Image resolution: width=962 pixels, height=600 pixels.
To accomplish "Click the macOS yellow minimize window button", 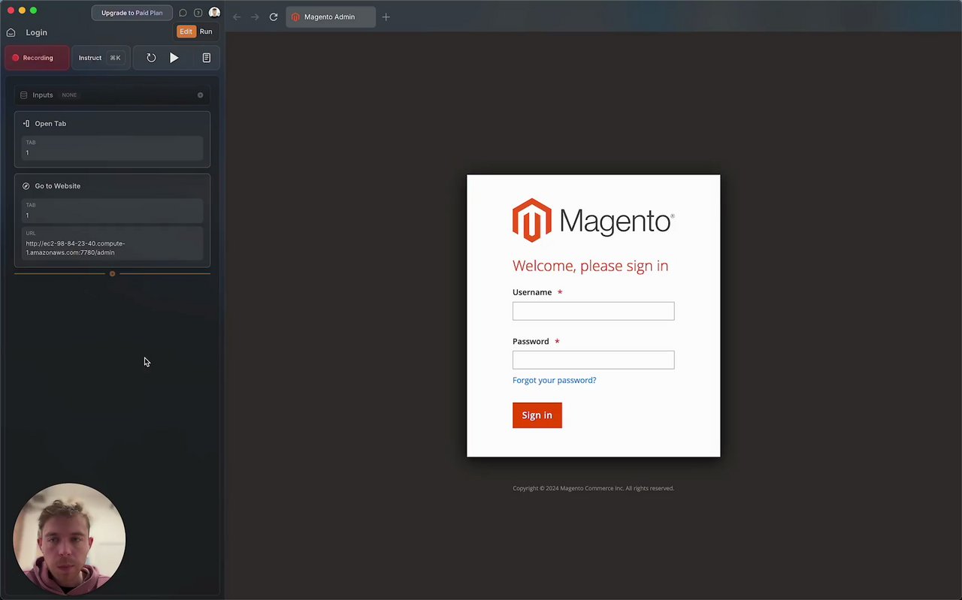I will pos(22,11).
